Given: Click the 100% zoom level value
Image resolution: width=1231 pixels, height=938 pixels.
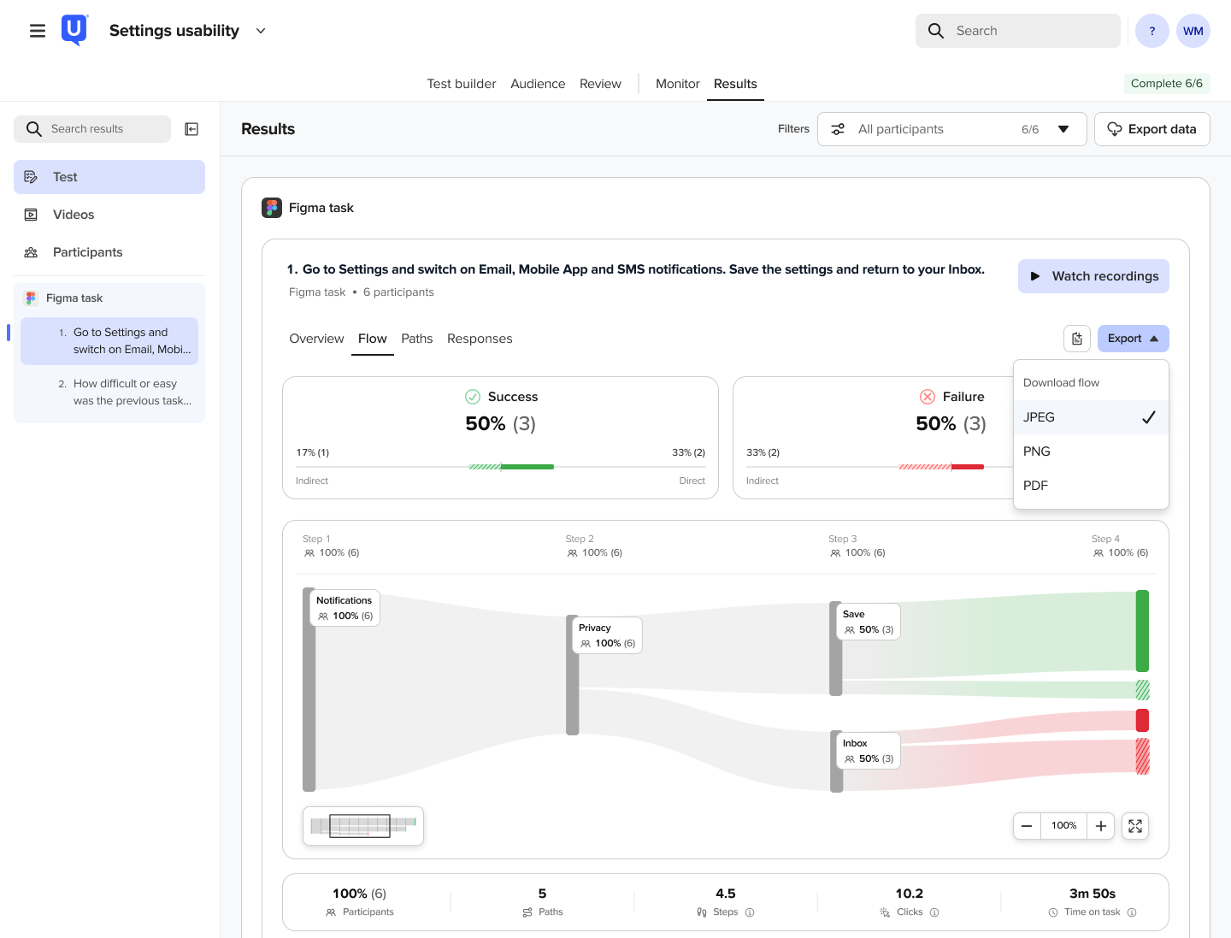Looking at the screenshot, I should 1064,826.
